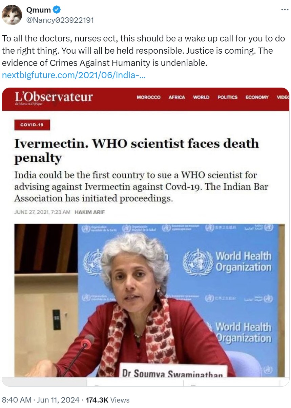
Task: Click the 8:40 AM Jun 11, 2024 timestamp
Action: tap(41, 400)
